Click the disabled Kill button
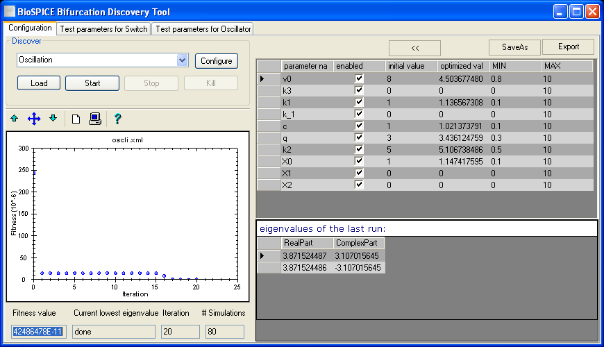This screenshot has height=347, width=604. [x=211, y=83]
